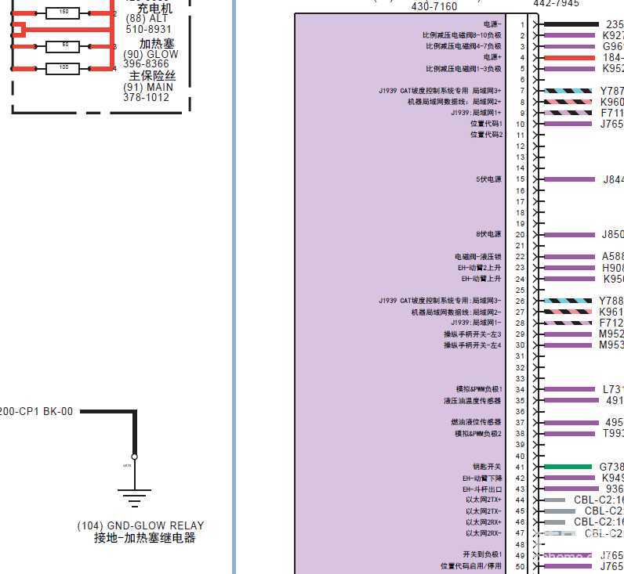Select '以太网2TX+' label

[484, 500]
